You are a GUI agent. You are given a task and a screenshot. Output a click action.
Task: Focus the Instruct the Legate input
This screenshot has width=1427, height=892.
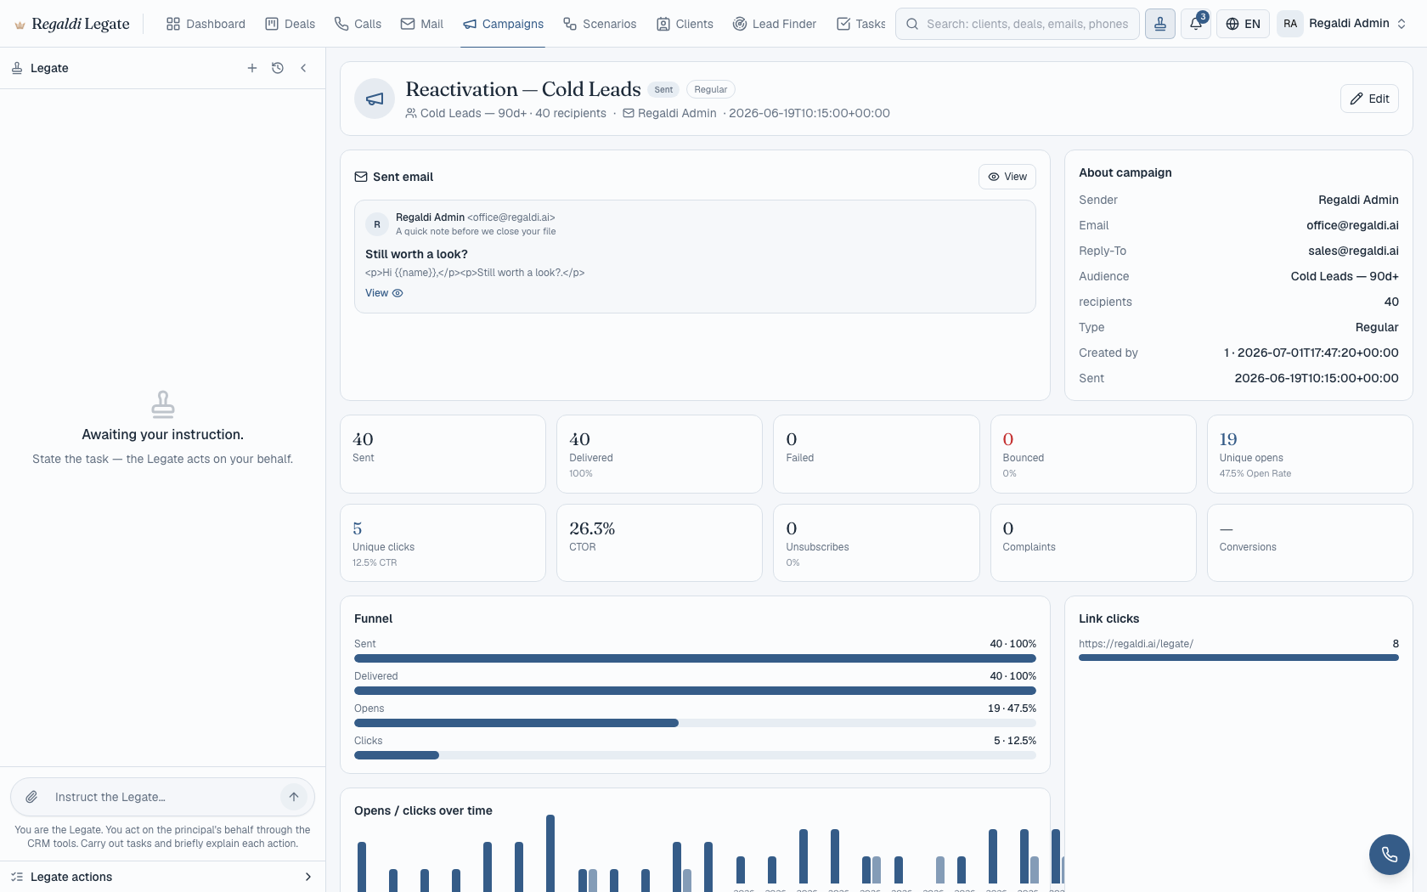(x=161, y=797)
